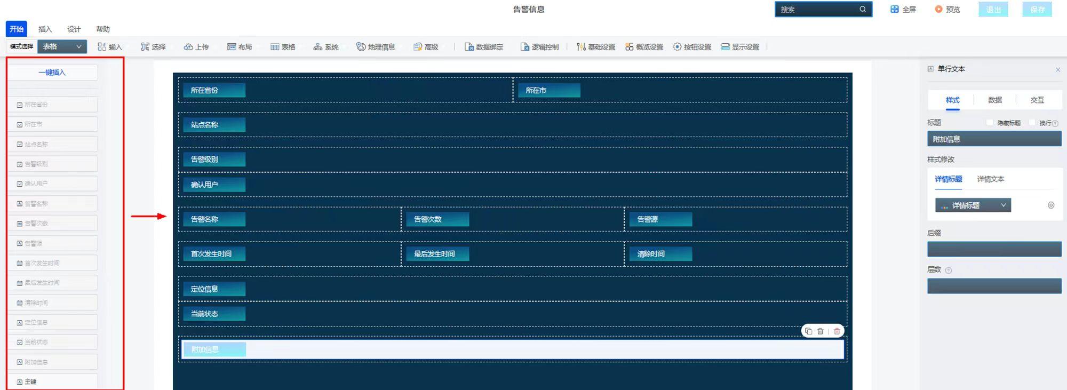Check the 隐藏标题 checkbox
Screen dimensions: 1067x390
[990, 123]
